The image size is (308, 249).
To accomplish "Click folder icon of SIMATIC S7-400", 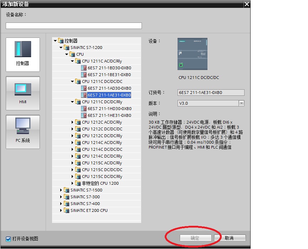I will (67, 204).
